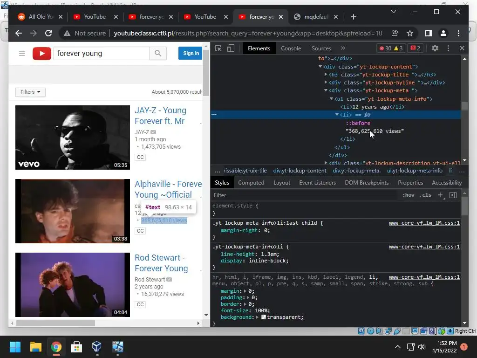Image resolution: width=477 pixels, height=358 pixels.
Task: Open VirtualBox from the taskbar
Action: click(x=97, y=347)
